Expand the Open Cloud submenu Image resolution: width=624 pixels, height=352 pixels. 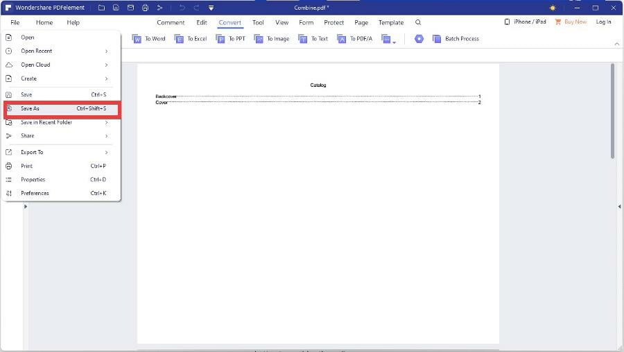point(61,65)
